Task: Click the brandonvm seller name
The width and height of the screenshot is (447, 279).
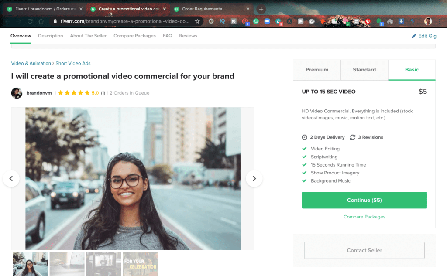Action: tap(38, 93)
